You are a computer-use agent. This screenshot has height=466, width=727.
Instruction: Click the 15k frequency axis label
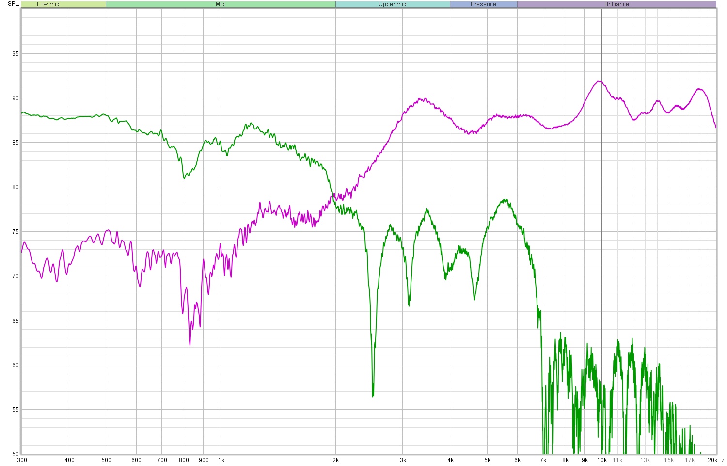669,460
